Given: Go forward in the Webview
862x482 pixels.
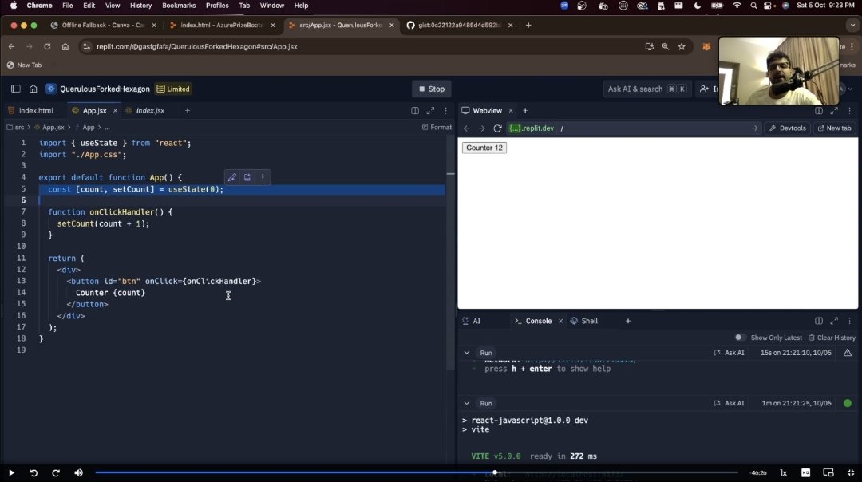Looking at the screenshot, I should (x=482, y=128).
